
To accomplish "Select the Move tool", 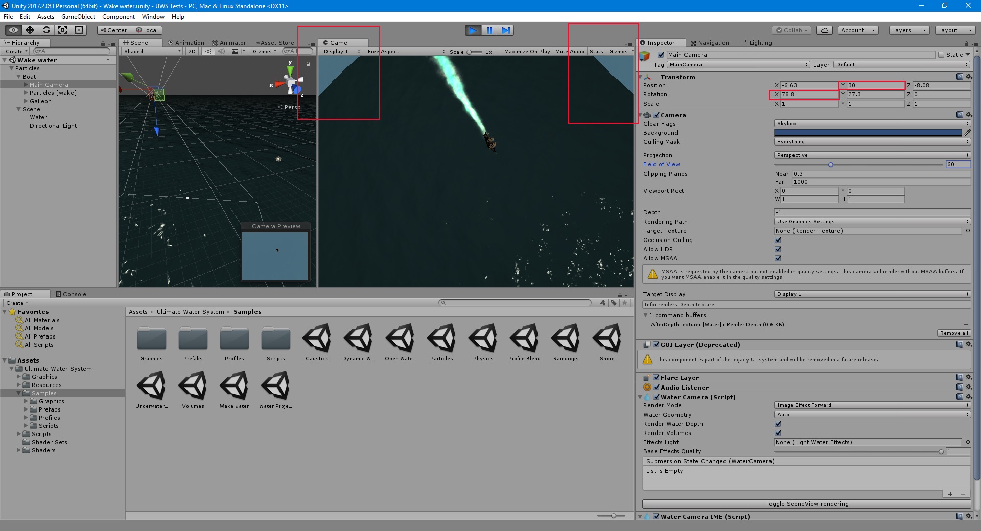I will [x=30, y=30].
